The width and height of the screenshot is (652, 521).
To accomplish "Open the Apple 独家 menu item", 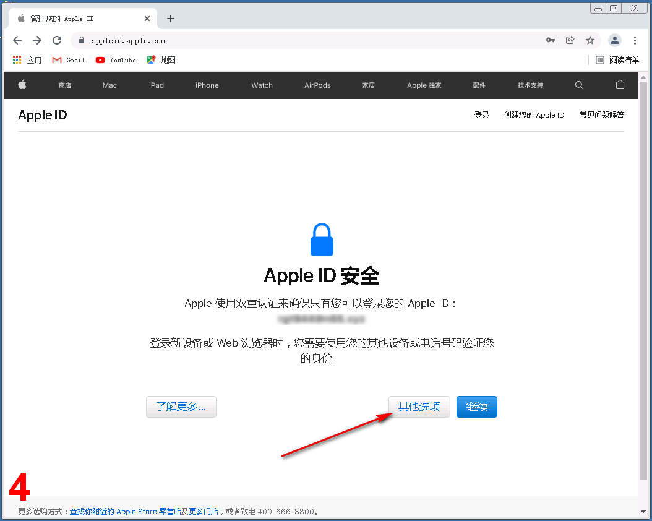I will coord(424,85).
